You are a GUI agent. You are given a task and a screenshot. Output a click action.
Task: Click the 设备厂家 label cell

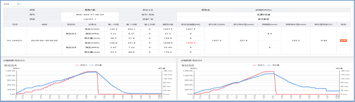pos(148,19)
